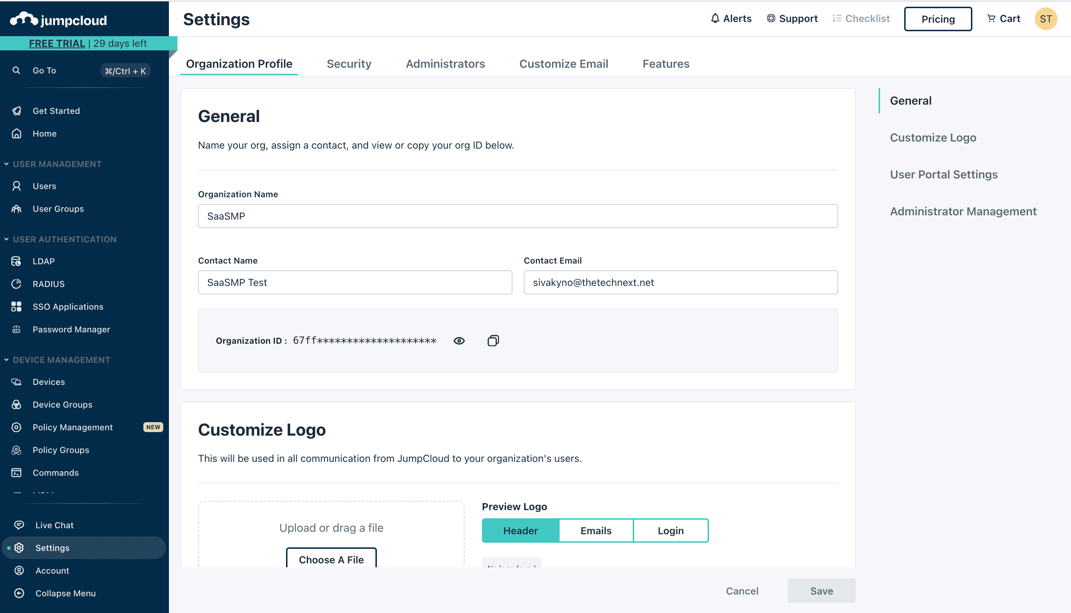
Task: Open Device Groups in sidebar
Action: (62, 405)
